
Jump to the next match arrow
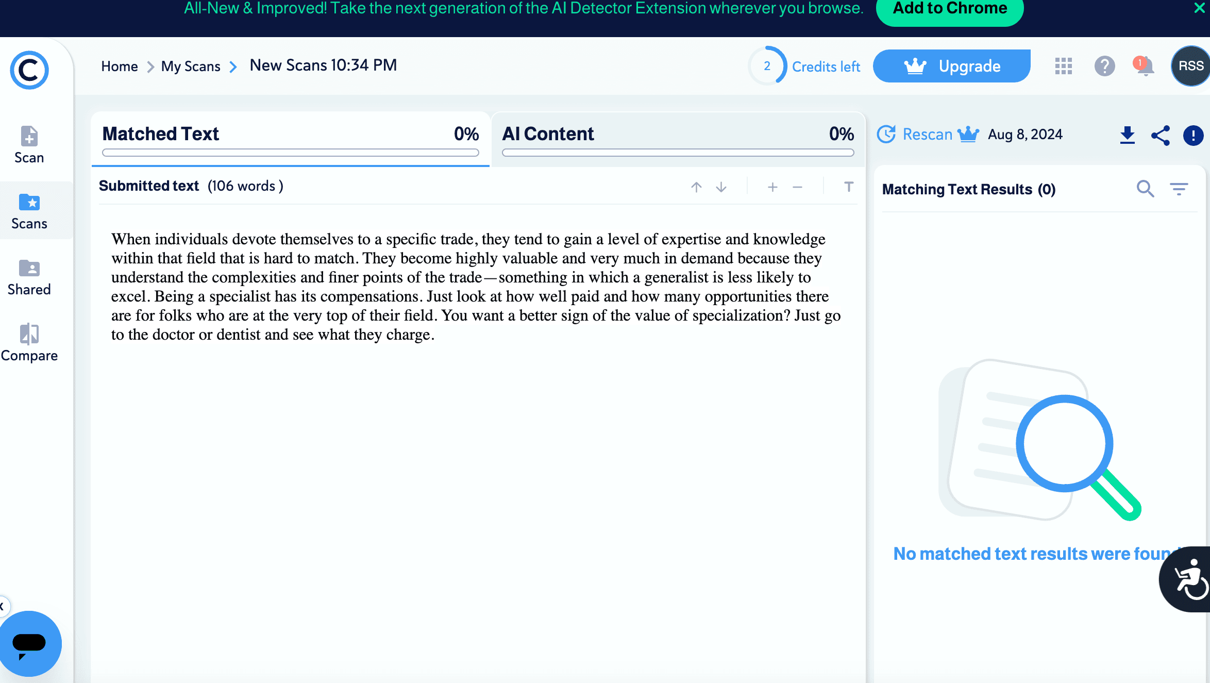[721, 187]
